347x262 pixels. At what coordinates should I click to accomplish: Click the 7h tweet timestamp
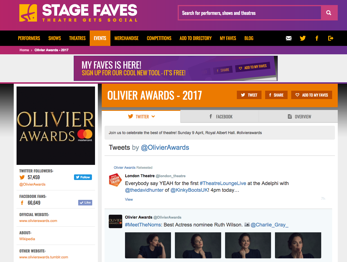(x=323, y=199)
